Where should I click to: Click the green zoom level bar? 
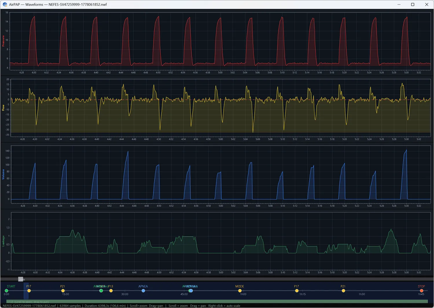coord(217,302)
